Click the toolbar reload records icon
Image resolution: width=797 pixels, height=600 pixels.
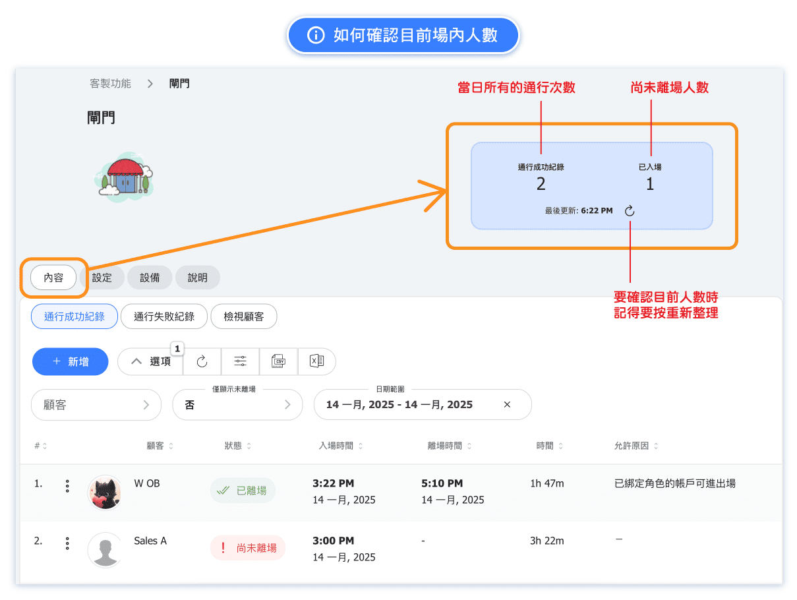coord(202,361)
